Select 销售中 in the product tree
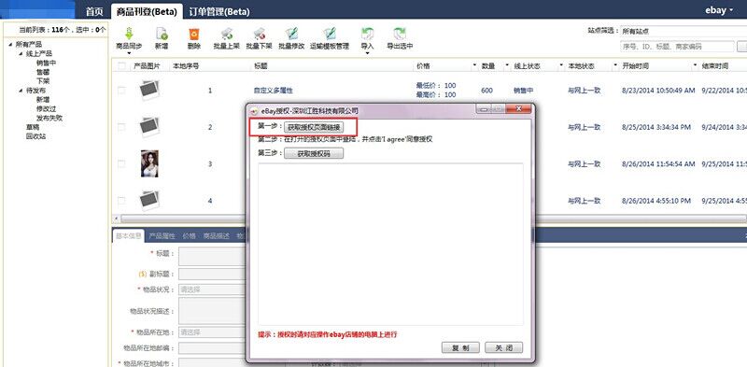This screenshot has width=747, height=367. tap(46, 63)
